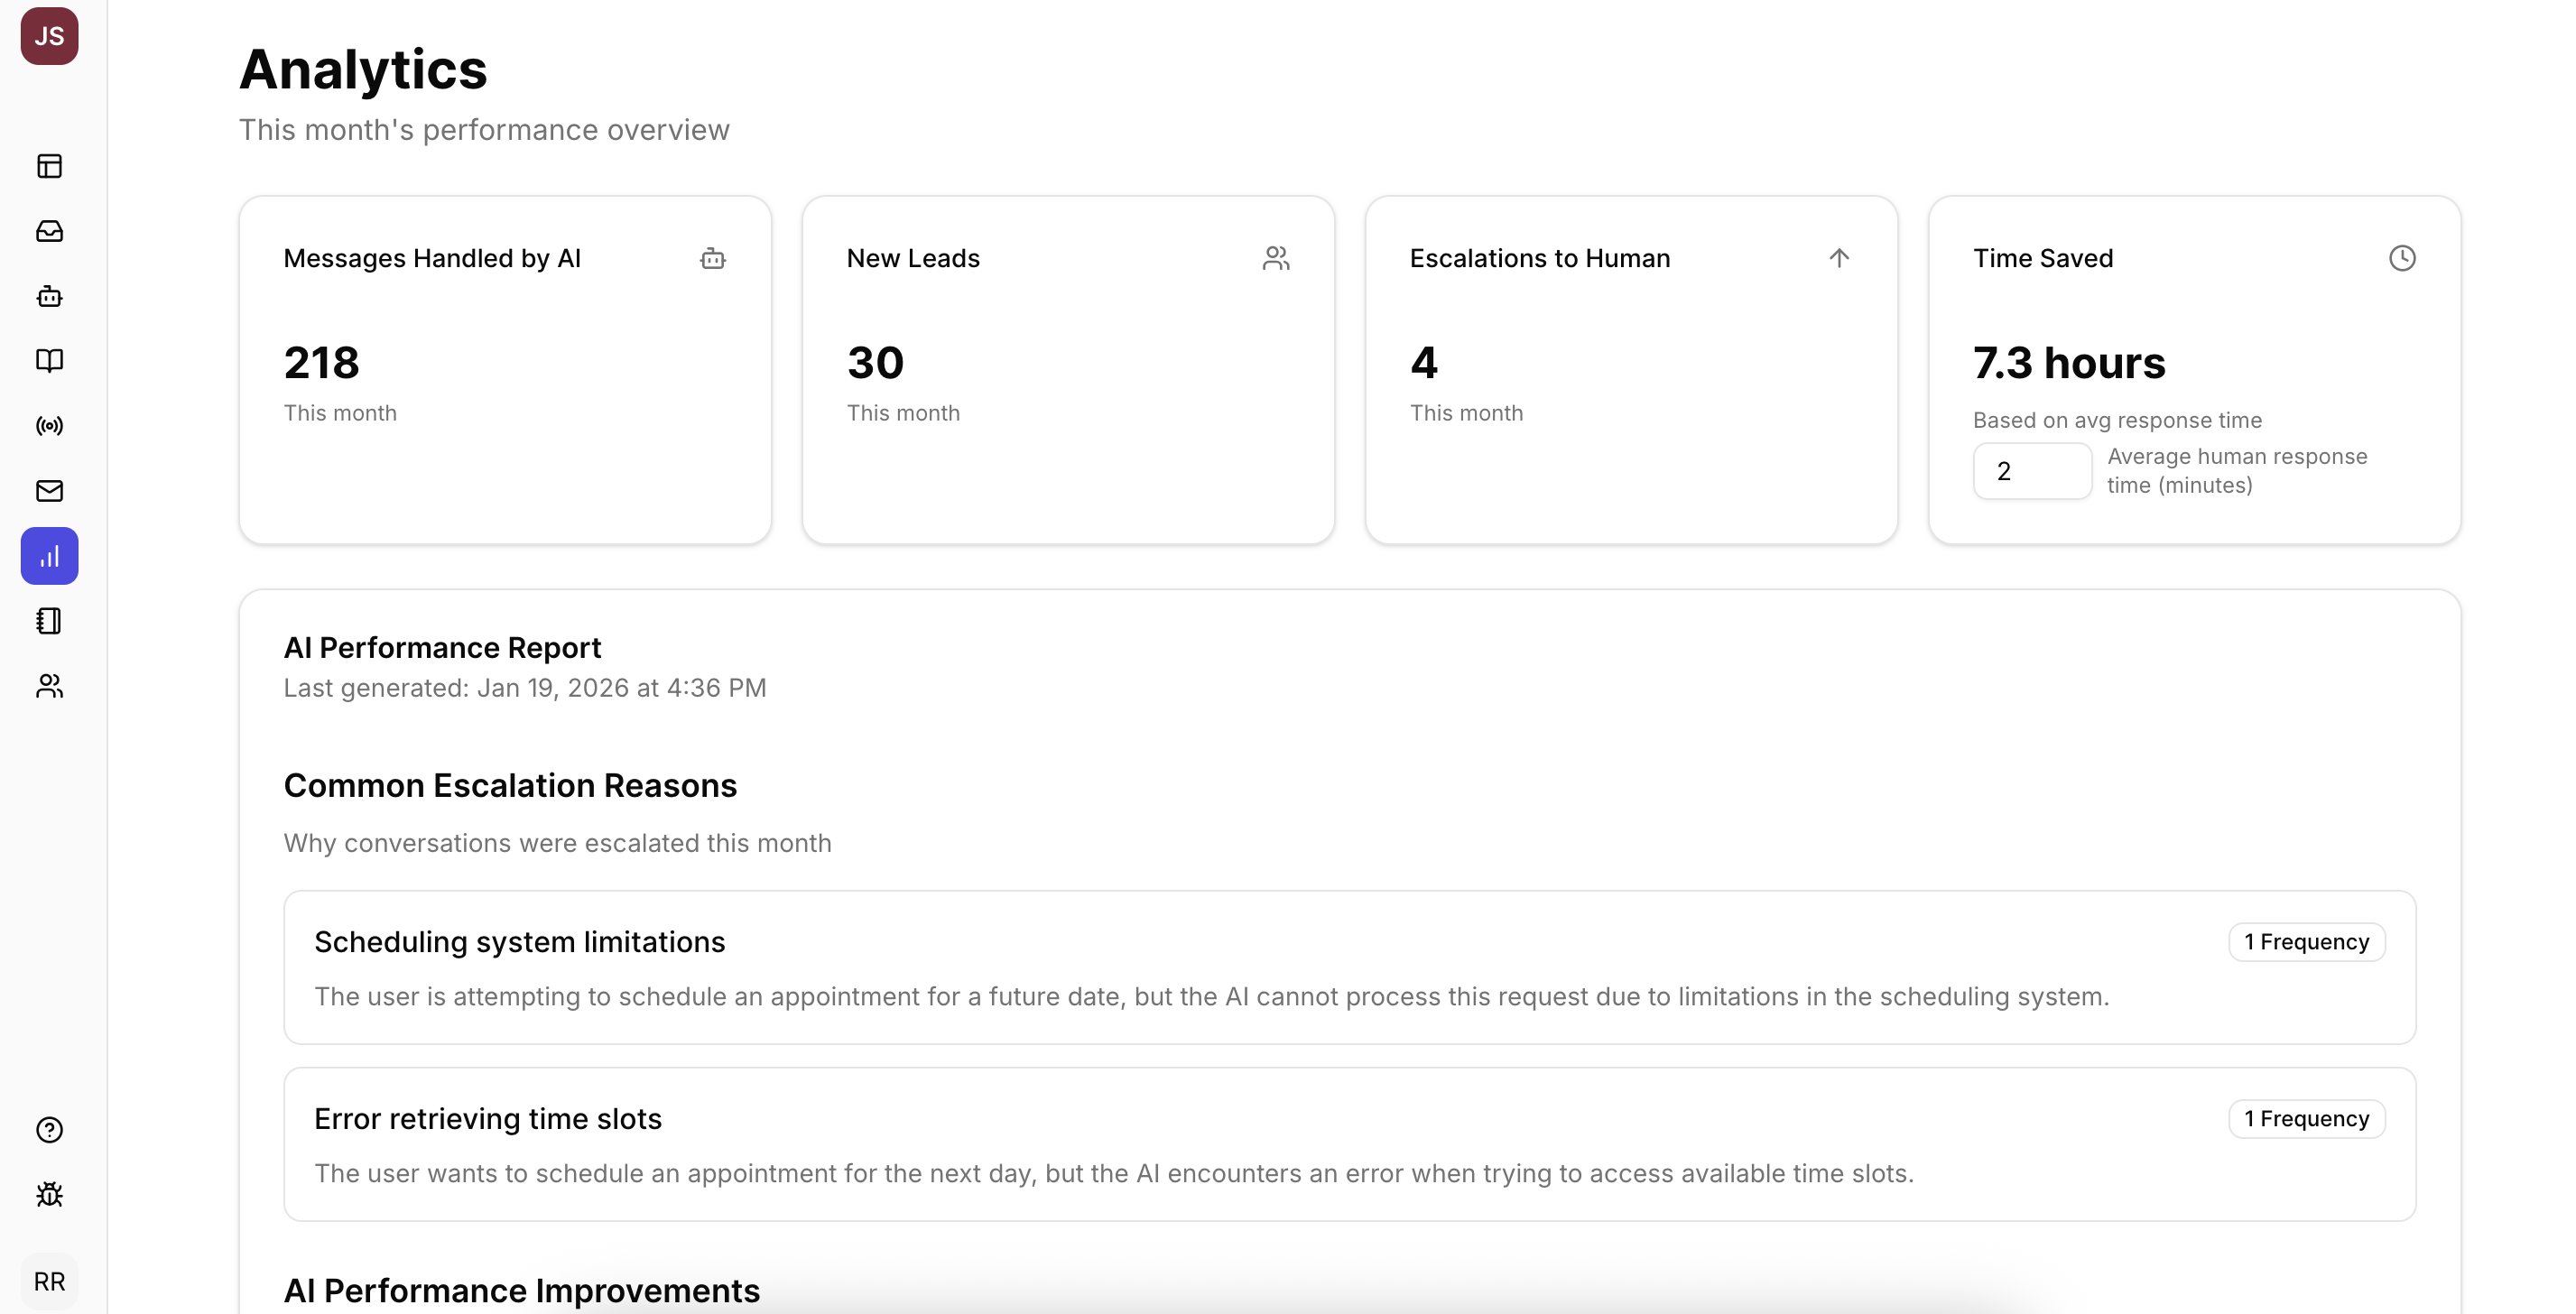Click the JS workspace avatar
Image resolution: width=2576 pixels, height=1314 pixels.
coord(49,36)
